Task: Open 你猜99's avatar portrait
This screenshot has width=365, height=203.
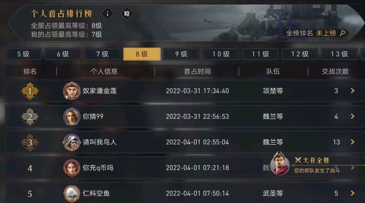Action: tap(71, 116)
